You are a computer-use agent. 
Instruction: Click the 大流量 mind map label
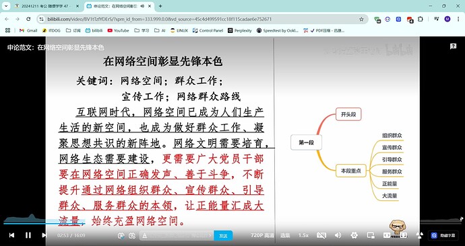(x=390, y=196)
